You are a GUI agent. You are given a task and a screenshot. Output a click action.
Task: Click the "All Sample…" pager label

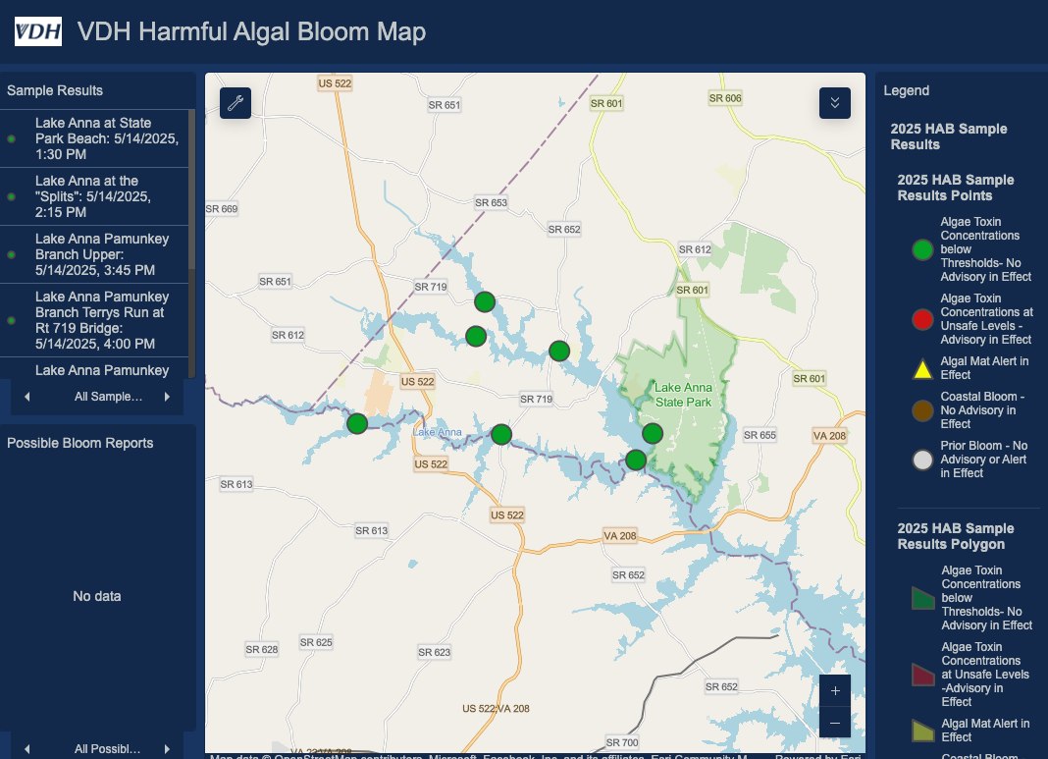(108, 397)
